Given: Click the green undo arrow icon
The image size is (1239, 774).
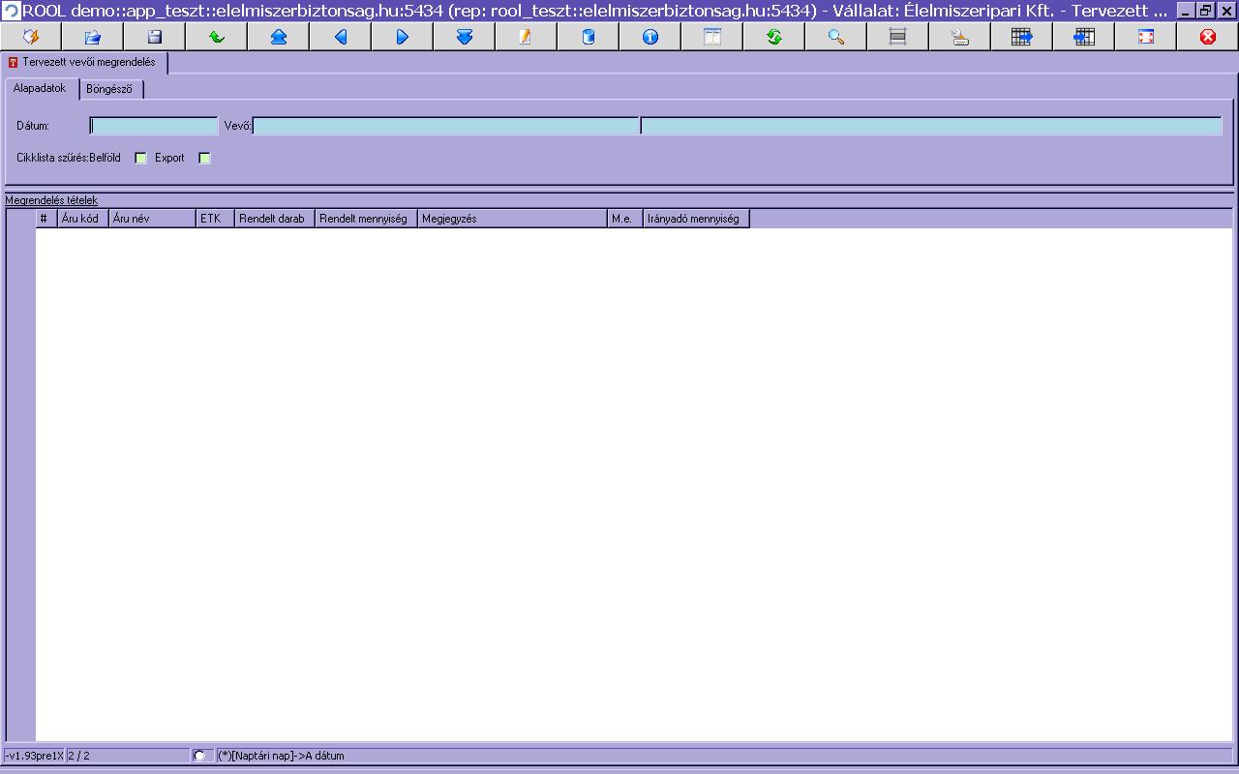Looking at the screenshot, I should (217, 37).
